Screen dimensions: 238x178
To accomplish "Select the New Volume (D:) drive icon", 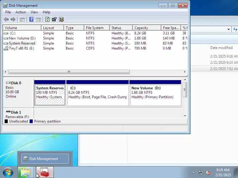I will [6, 38].
